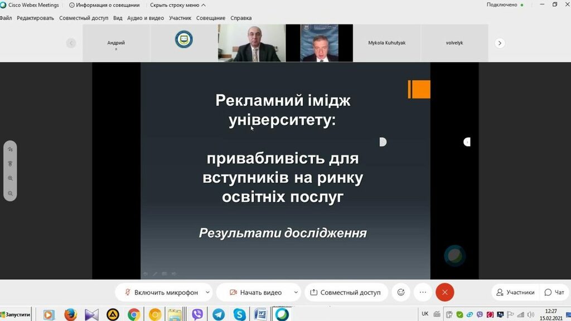571x321 pixels.
Task: Unmute with Включить микрофон button
Action: coord(161,292)
